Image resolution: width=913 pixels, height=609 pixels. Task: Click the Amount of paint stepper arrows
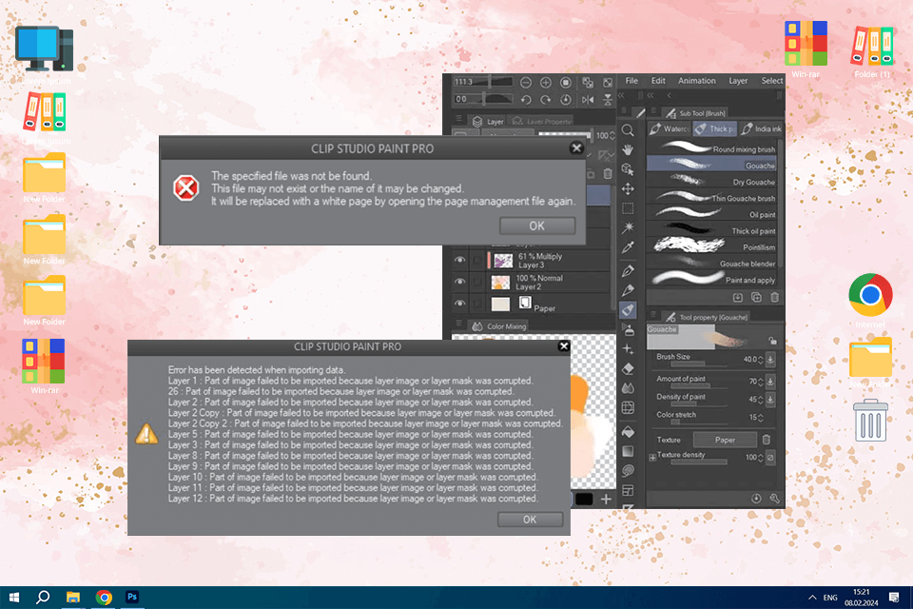click(x=761, y=382)
